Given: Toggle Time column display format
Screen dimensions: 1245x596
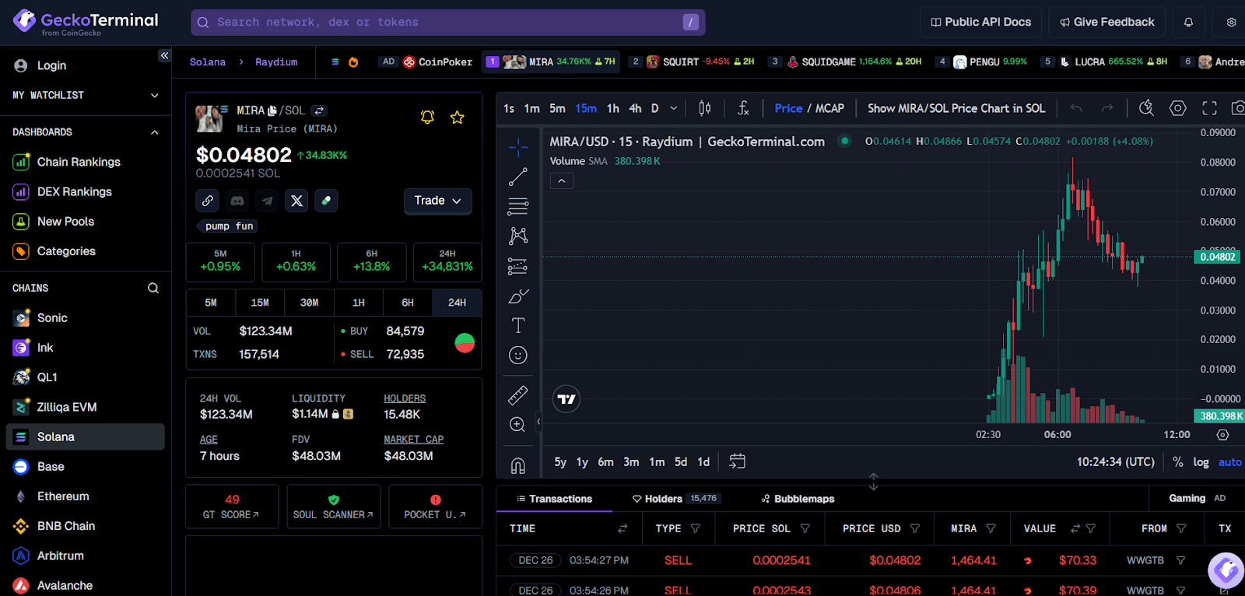Looking at the screenshot, I should pyautogui.click(x=622, y=528).
